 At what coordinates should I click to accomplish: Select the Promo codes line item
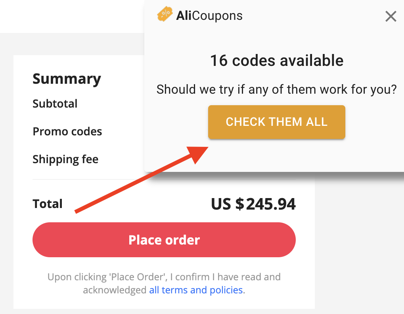[x=67, y=131]
